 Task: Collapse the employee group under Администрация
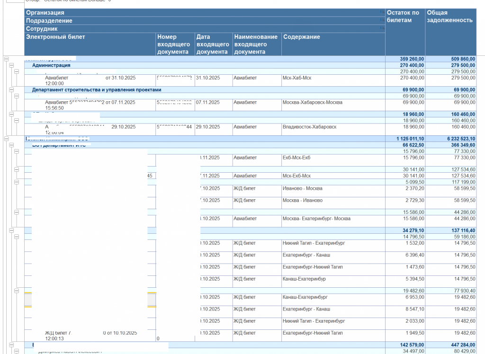[17, 71]
